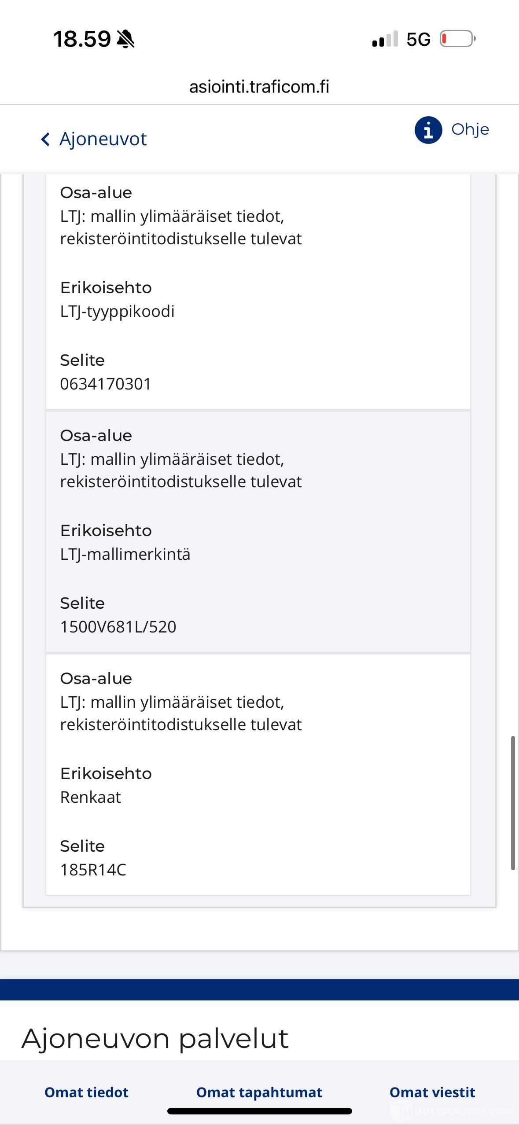Open Omat tiedot tab
Image resolution: width=519 pixels, height=1125 pixels.
(86, 1092)
